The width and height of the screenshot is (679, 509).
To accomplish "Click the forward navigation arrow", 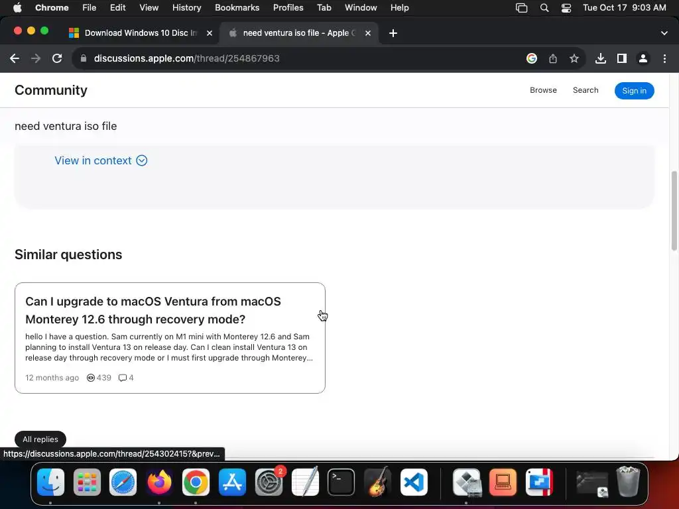I will 36,58.
